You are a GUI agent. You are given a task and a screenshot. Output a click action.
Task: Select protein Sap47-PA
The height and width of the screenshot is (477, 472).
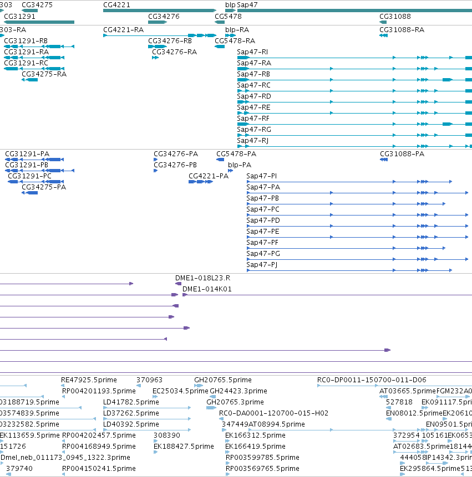[x=263, y=187]
